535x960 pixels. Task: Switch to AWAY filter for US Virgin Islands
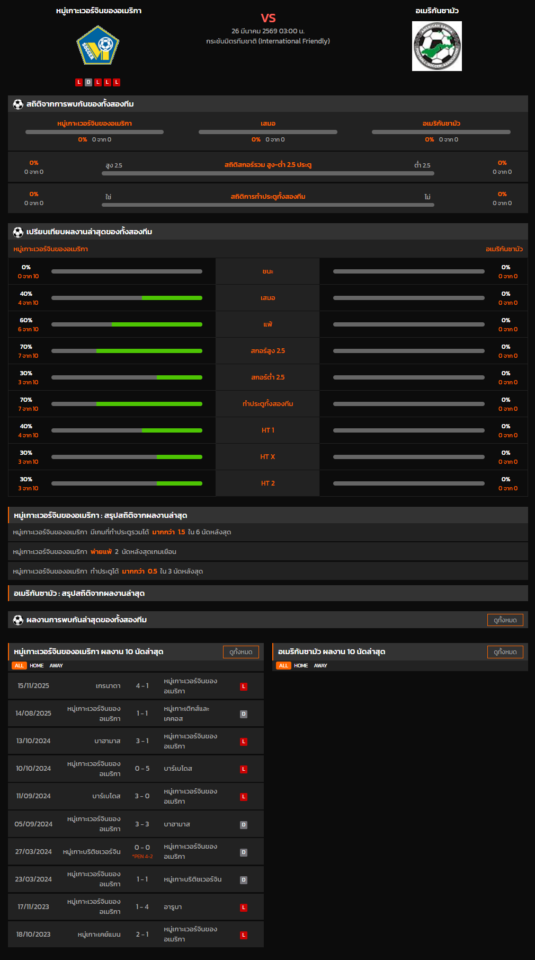point(56,666)
